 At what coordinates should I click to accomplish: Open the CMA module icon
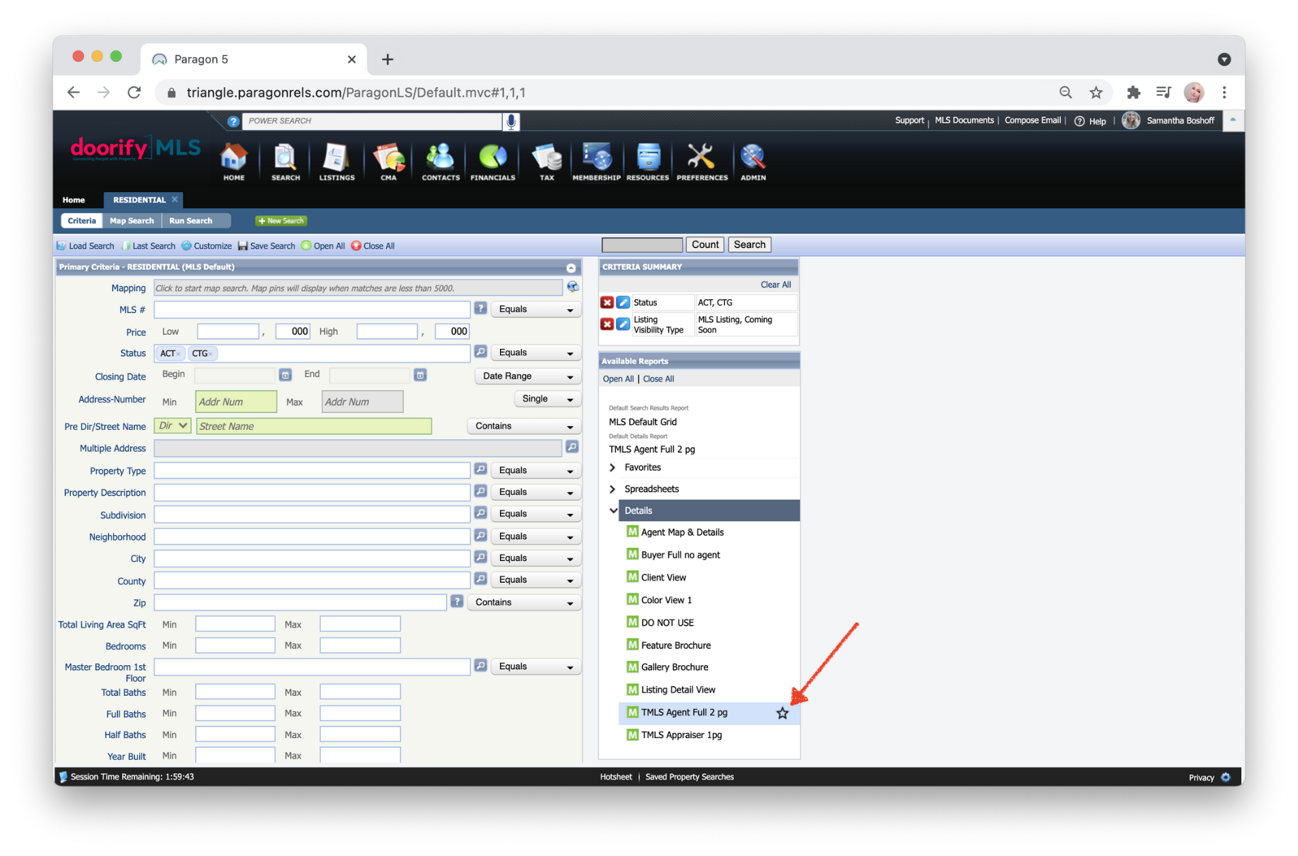(389, 162)
